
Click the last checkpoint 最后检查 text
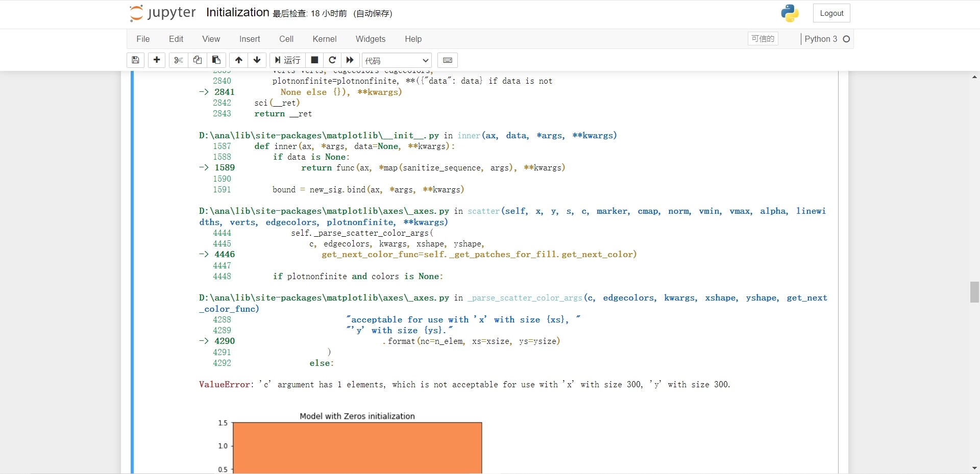[309, 13]
